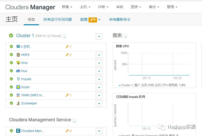The image size is (202, 136).
Task: Click the green health check for HDFS
Action: (11, 55)
